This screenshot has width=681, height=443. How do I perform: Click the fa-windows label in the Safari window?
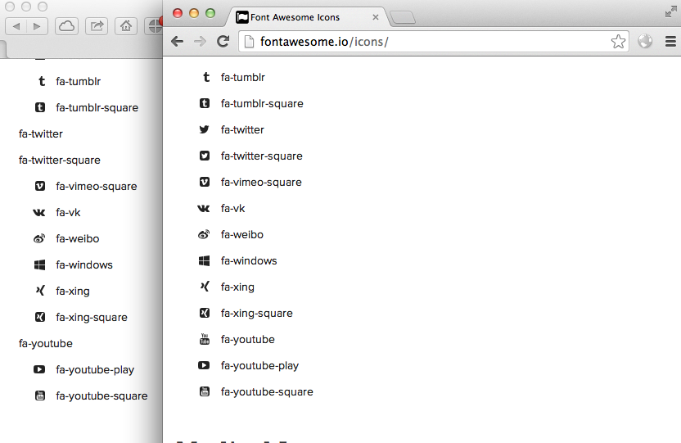pos(84,265)
